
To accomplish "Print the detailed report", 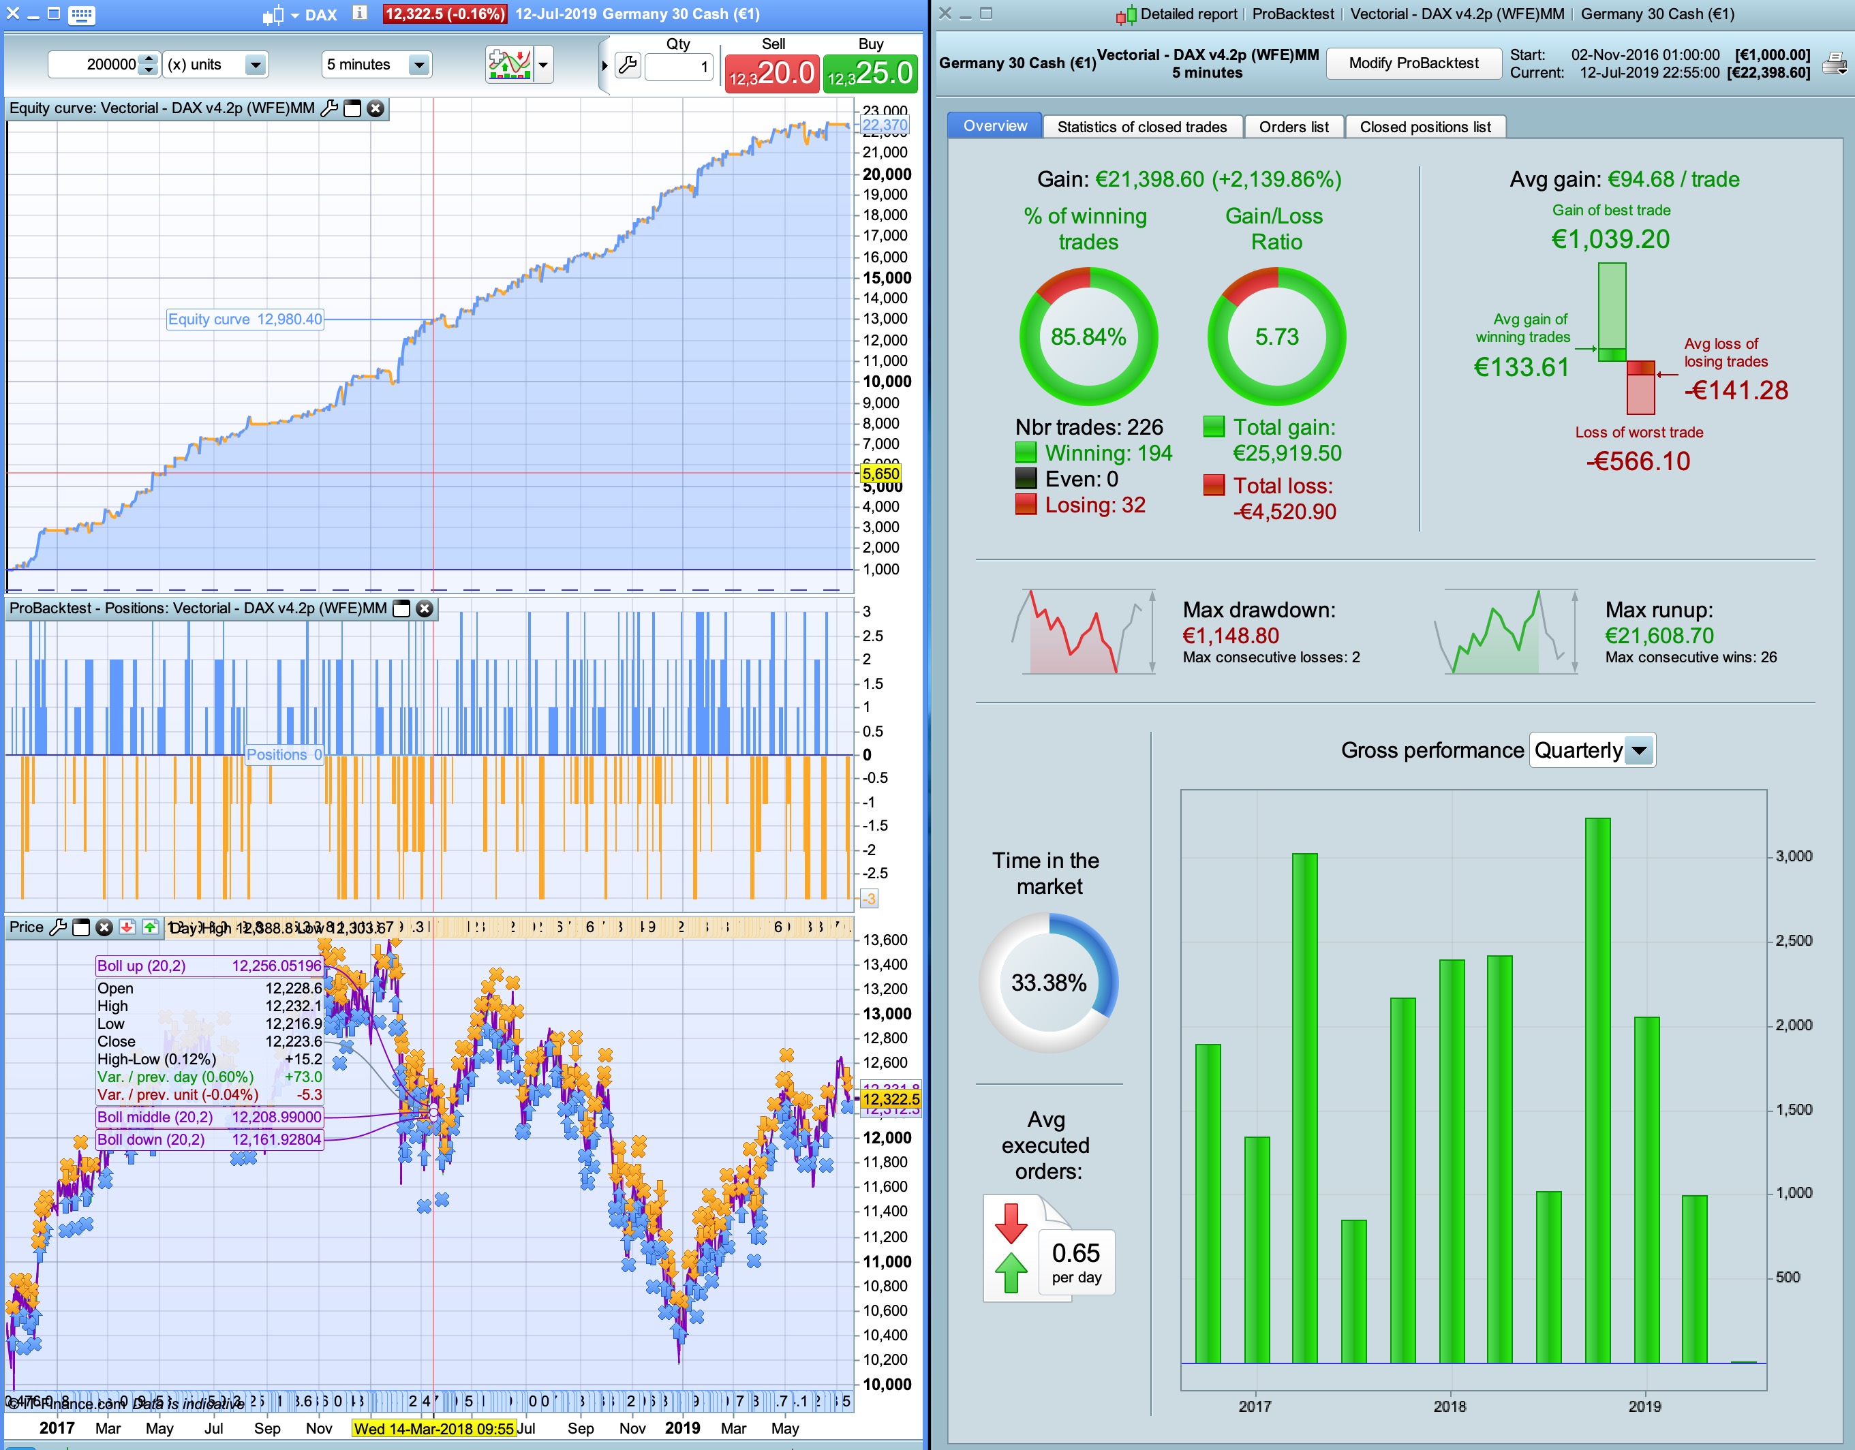I will click(x=1834, y=63).
